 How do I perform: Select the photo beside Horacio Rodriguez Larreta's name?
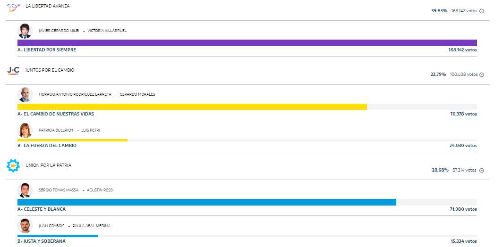[25, 94]
